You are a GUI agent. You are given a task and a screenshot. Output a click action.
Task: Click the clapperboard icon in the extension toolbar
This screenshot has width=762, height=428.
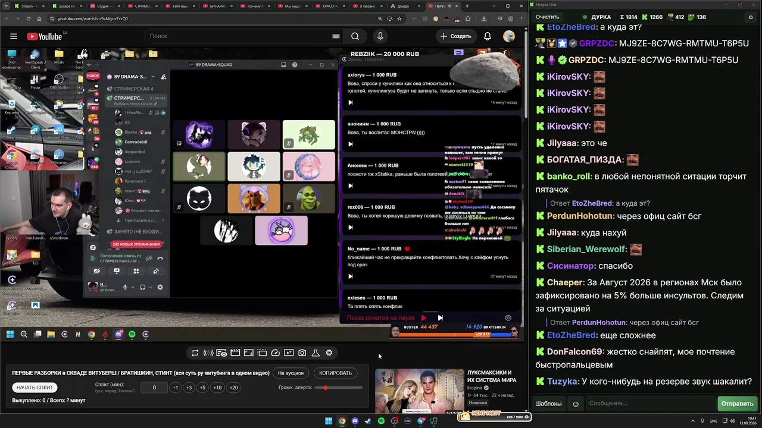[235, 353]
